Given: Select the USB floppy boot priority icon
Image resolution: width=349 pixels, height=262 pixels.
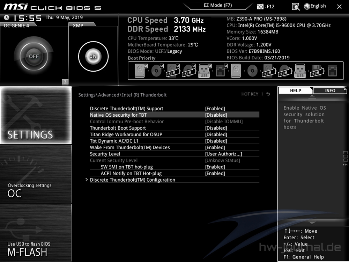Looking at the screenshot, I should [317, 71].
